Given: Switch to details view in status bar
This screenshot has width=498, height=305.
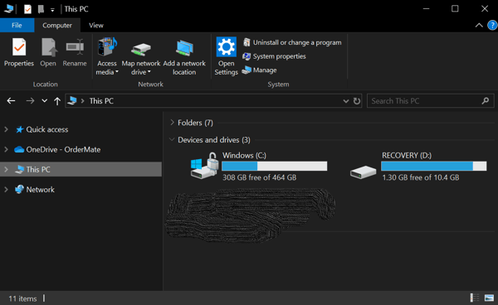Looking at the screenshot, I should pos(475,298).
